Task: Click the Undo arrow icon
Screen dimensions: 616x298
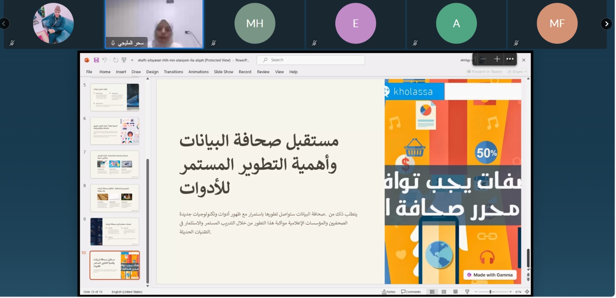Action: [x=104, y=60]
